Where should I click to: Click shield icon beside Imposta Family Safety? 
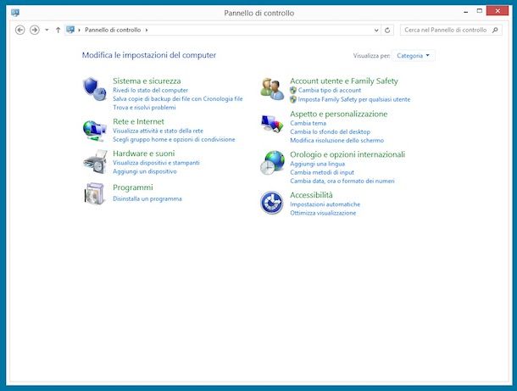pyautogui.click(x=293, y=99)
